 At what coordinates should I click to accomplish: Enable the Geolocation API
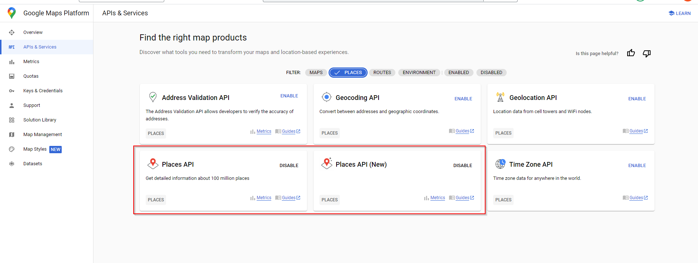pos(637,99)
